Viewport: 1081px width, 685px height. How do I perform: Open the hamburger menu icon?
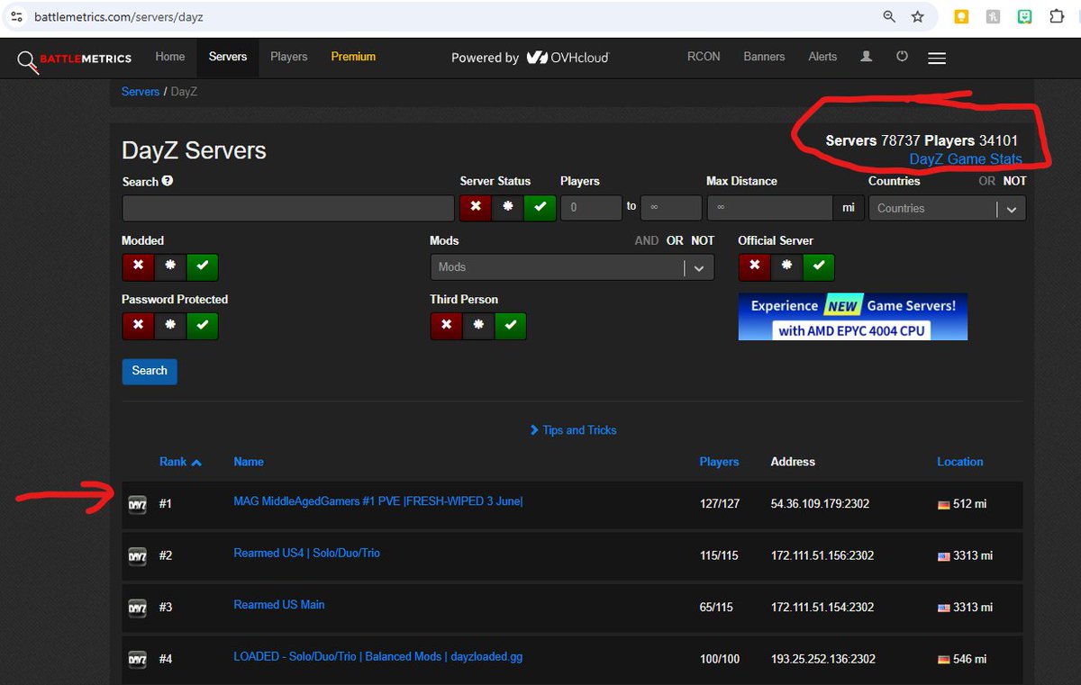tap(937, 58)
